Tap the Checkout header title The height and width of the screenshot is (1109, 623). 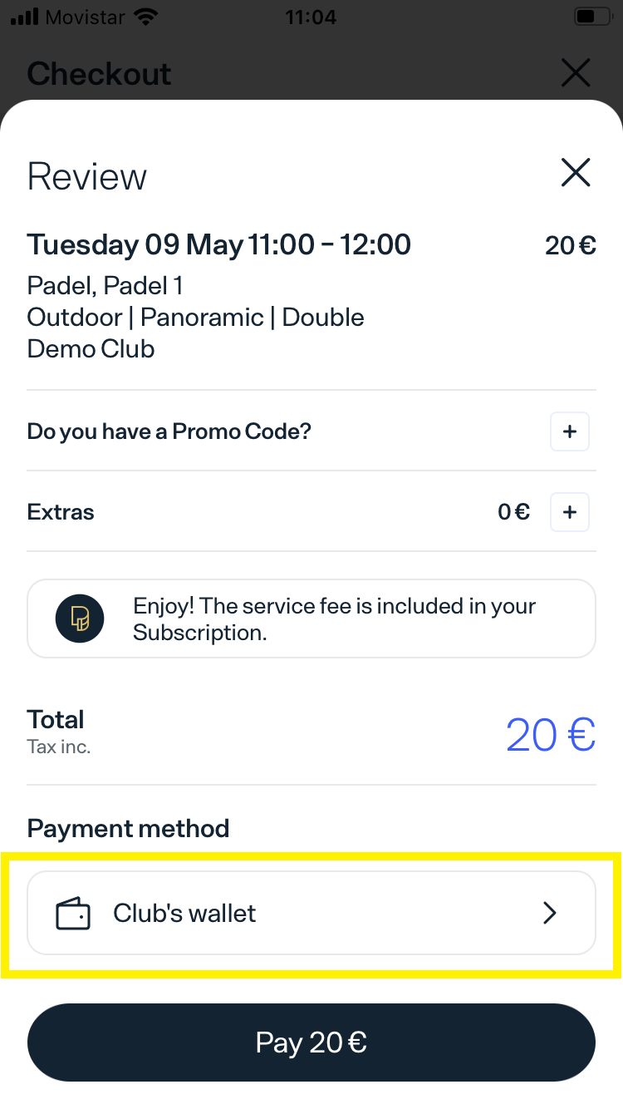[100, 74]
